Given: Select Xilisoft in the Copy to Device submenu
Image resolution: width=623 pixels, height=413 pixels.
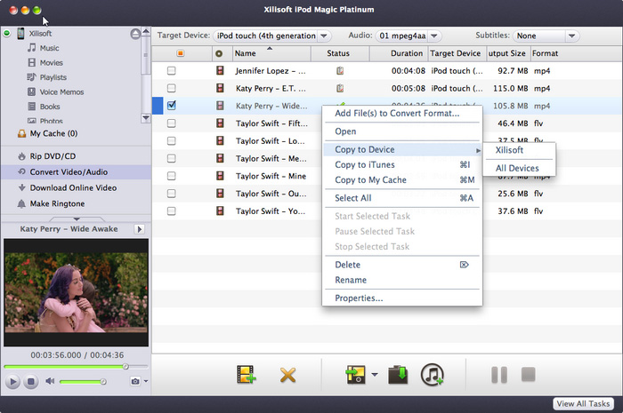Looking at the screenshot, I should tap(519, 150).
